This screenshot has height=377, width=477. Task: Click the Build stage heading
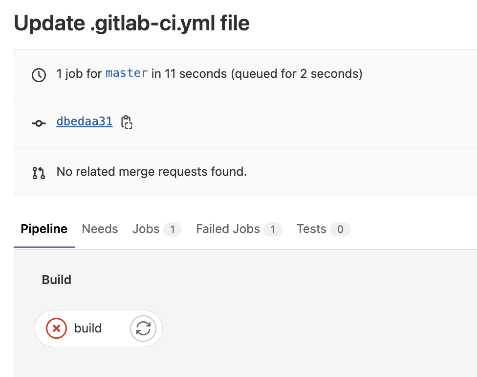[x=57, y=280]
